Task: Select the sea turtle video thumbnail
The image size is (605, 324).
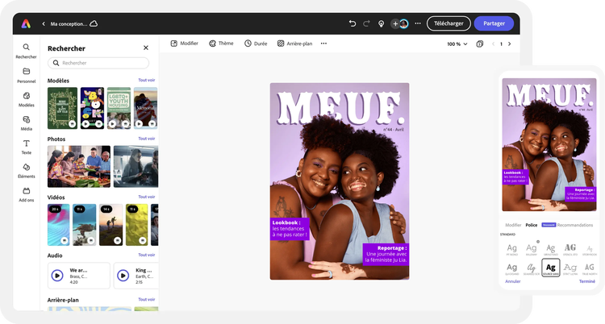Action: 85,225
